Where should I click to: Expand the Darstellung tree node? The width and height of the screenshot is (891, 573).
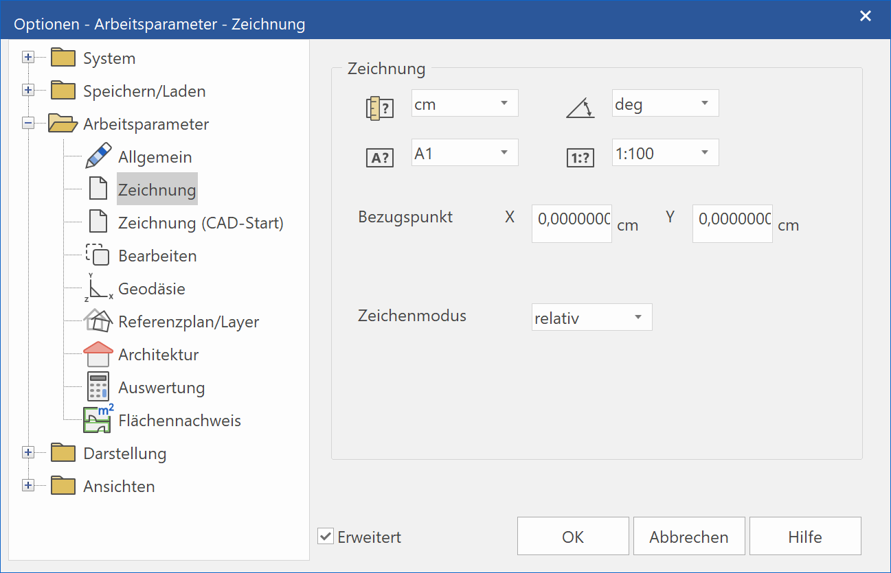coord(28,453)
